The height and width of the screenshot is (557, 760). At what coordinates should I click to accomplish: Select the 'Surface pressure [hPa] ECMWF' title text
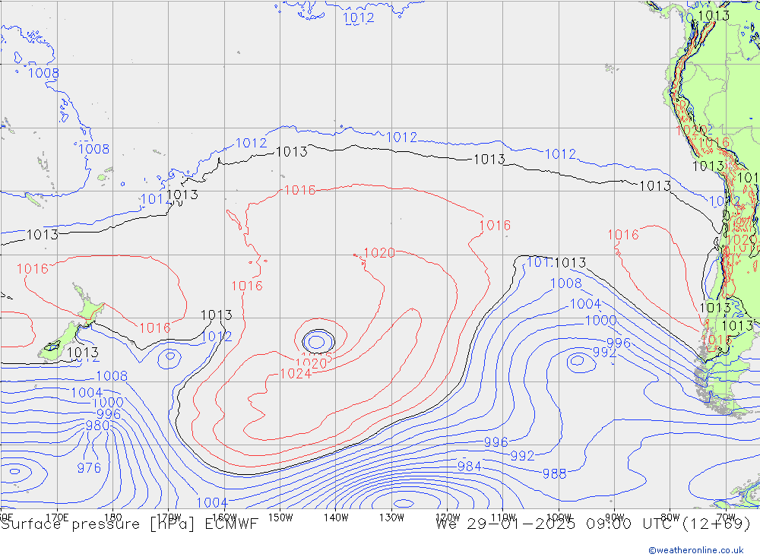(129, 524)
